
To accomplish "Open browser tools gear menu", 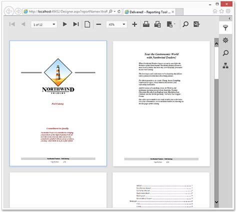I will click(x=228, y=11).
